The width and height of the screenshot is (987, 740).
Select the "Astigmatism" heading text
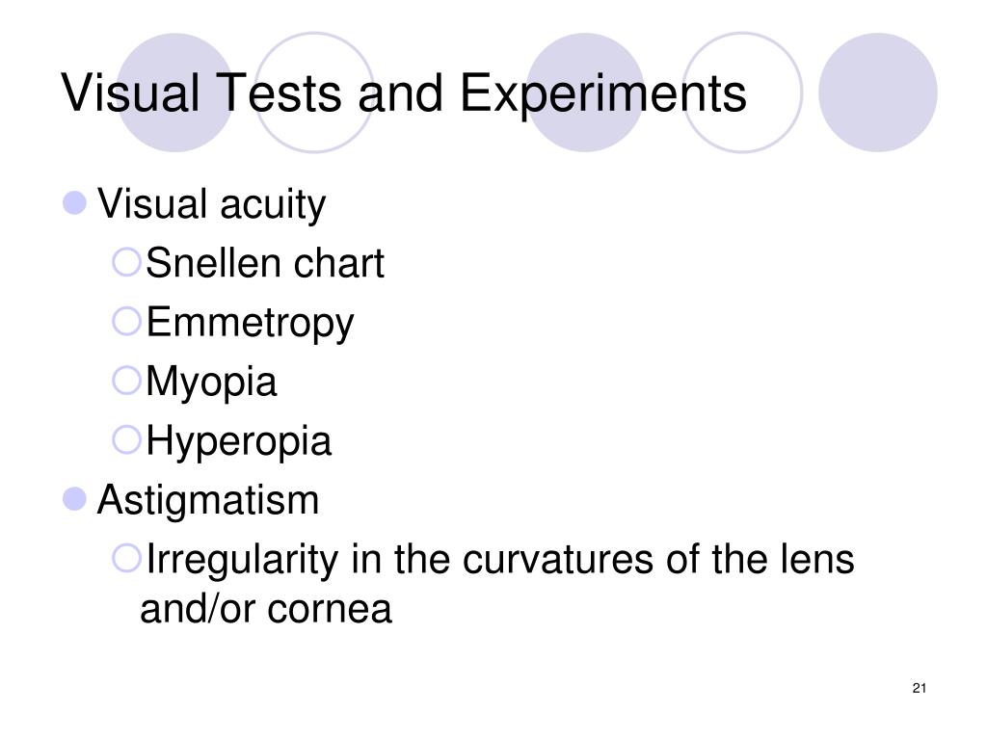click(x=208, y=500)
